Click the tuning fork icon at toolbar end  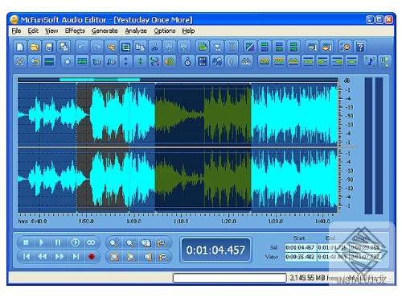(384, 61)
